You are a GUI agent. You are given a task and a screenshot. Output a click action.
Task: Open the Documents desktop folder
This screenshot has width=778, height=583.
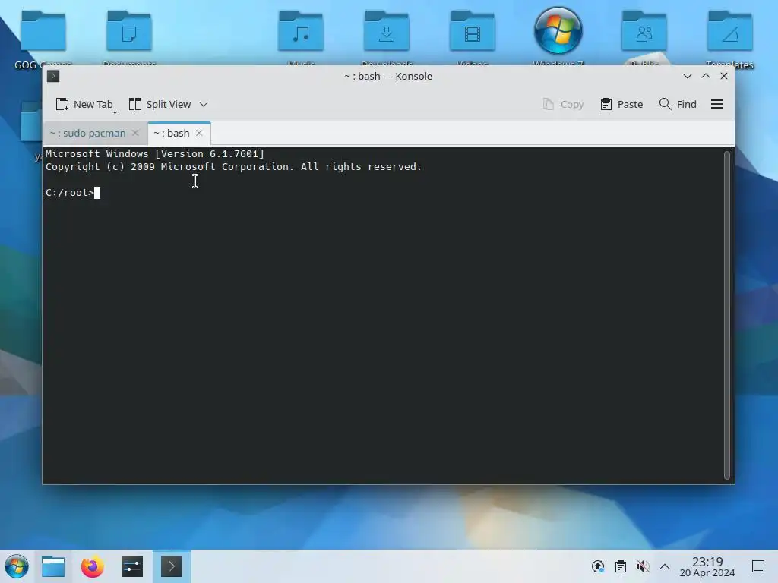pyautogui.click(x=129, y=39)
